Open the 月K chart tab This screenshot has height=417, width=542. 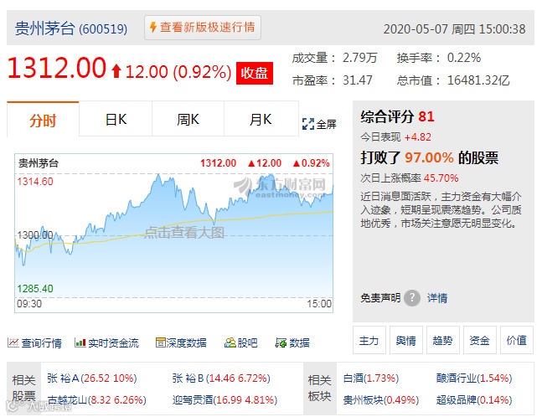click(261, 120)
